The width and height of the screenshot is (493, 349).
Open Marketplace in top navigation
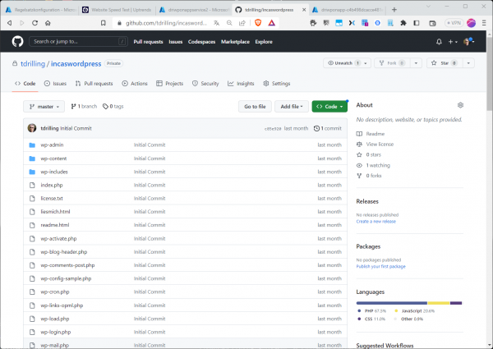(x=235, y=42)
